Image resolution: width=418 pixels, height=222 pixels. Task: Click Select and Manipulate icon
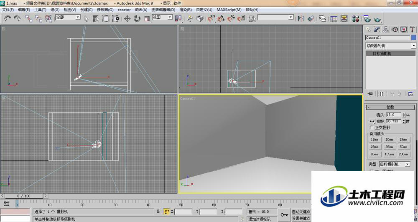point(190,19)
